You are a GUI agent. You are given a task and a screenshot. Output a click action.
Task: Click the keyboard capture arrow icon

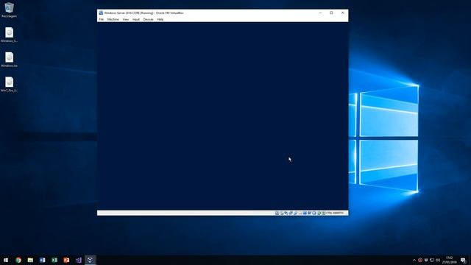(324, 213)
